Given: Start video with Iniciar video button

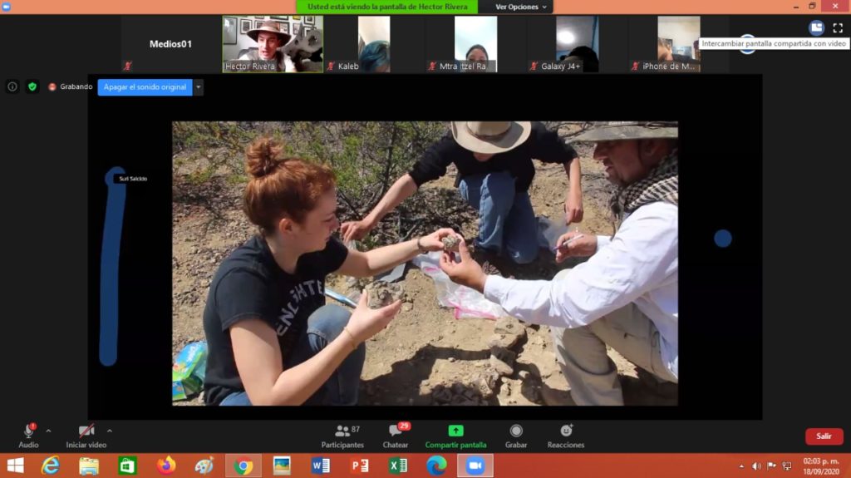Looking at the screenshot, I should click(86, 436).
